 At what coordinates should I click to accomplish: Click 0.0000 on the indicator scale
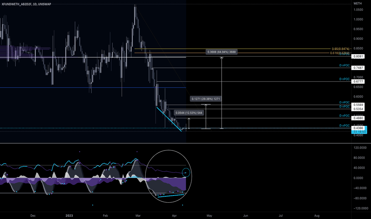(358, 178)
